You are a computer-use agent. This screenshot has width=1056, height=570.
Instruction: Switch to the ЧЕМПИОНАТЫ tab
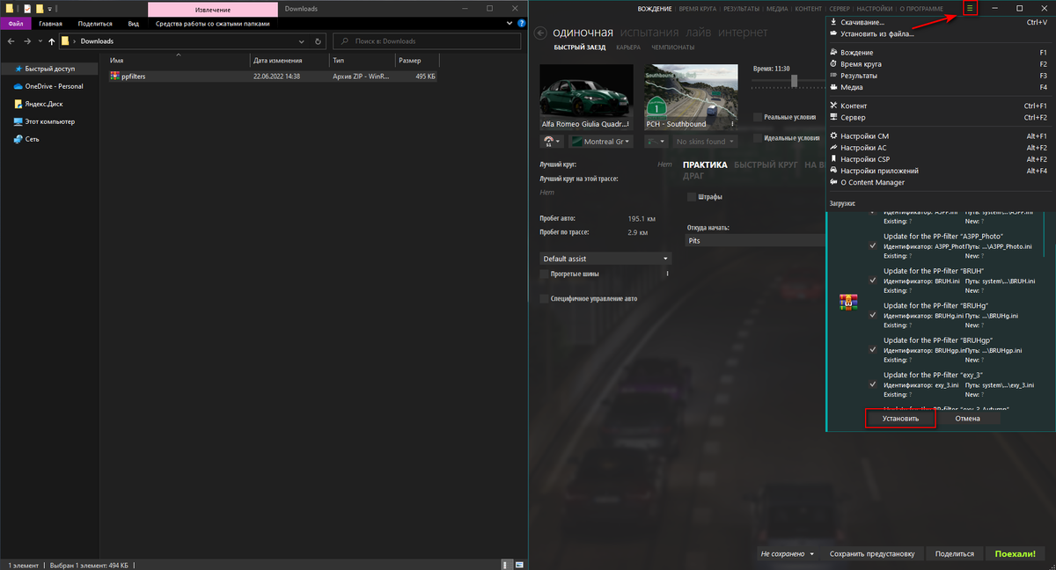click(673, 47)
